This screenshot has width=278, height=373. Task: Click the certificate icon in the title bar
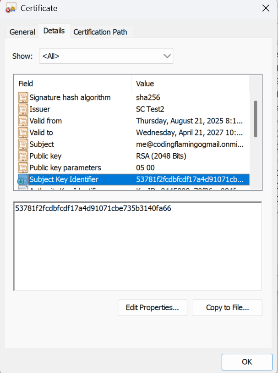(11, 8)
